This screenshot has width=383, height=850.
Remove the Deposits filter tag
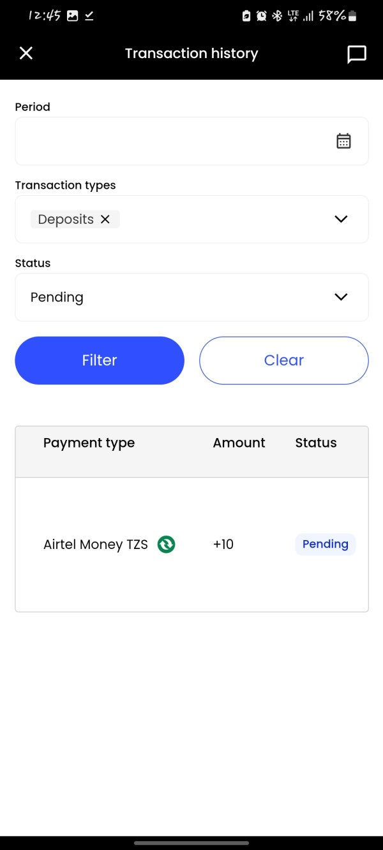pyautogui.click(x=105, y=219)
